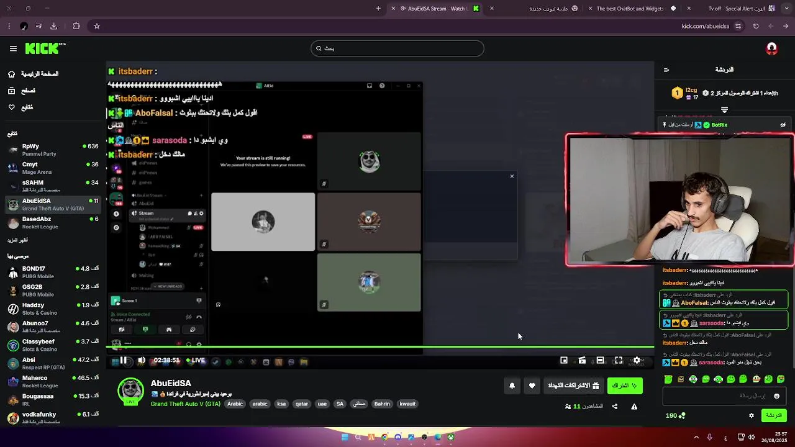Jump to LIVE in the player

pos(195,360)
